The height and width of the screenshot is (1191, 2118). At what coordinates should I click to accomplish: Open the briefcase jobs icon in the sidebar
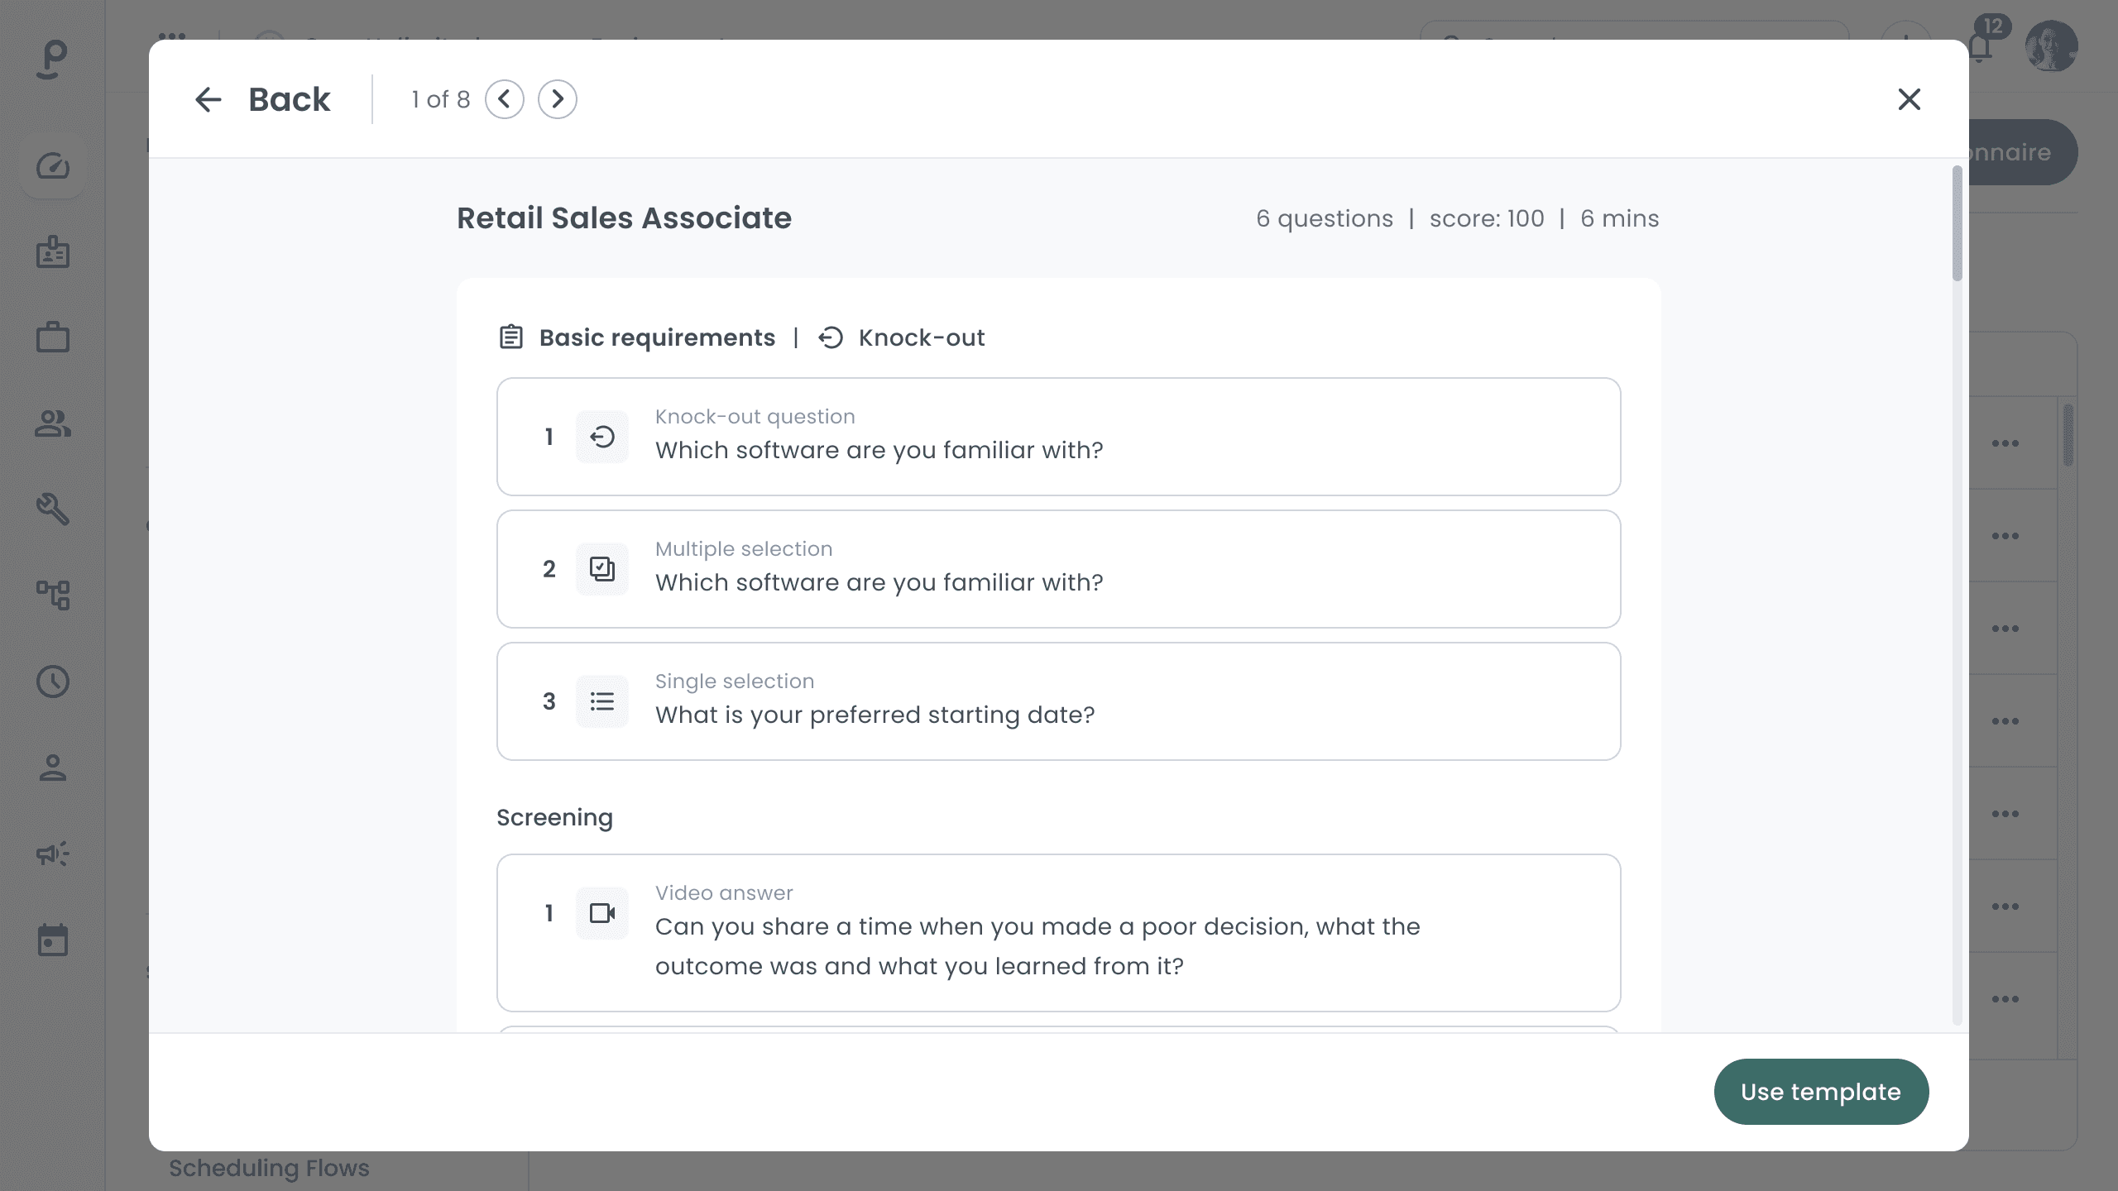(x=53, y=337)
